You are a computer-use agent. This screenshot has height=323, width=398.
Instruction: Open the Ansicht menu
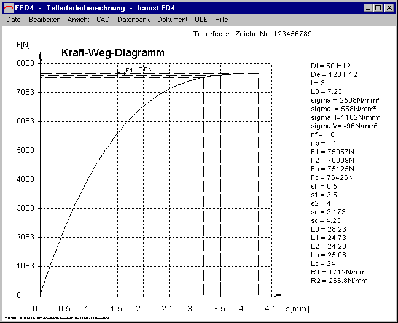coord(78,20)
